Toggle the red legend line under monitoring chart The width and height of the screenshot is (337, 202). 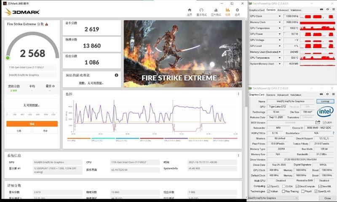pos(152,139)
